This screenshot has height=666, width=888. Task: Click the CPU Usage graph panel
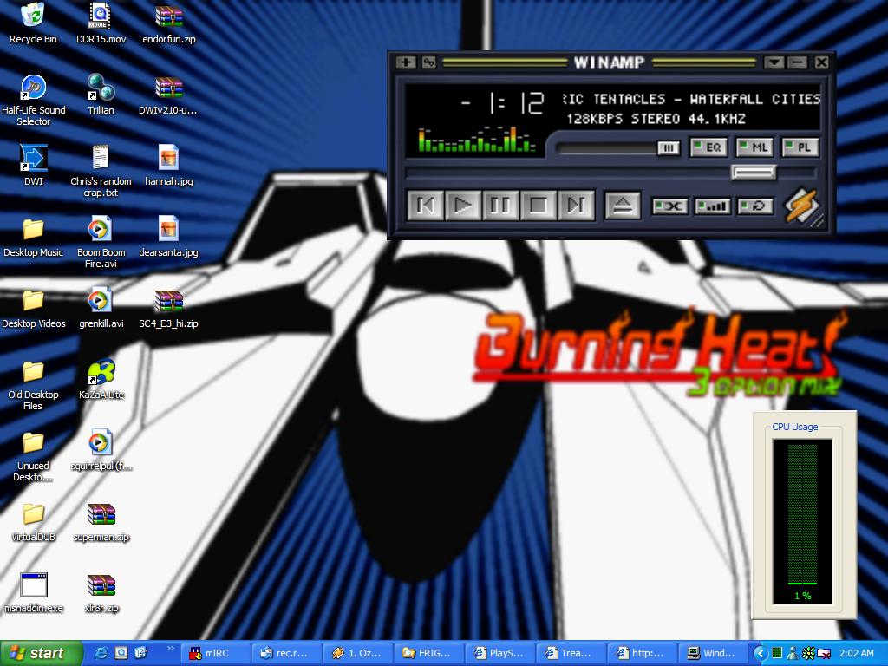[803, 521]
